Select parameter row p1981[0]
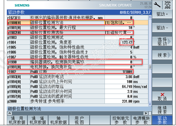This screenshot has height=126, width=176. [77, 27]
